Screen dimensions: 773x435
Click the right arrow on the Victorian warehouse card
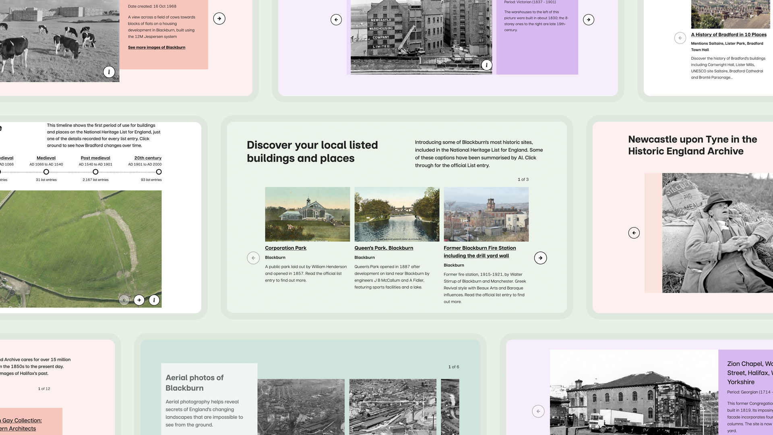(x=588, y=19)
